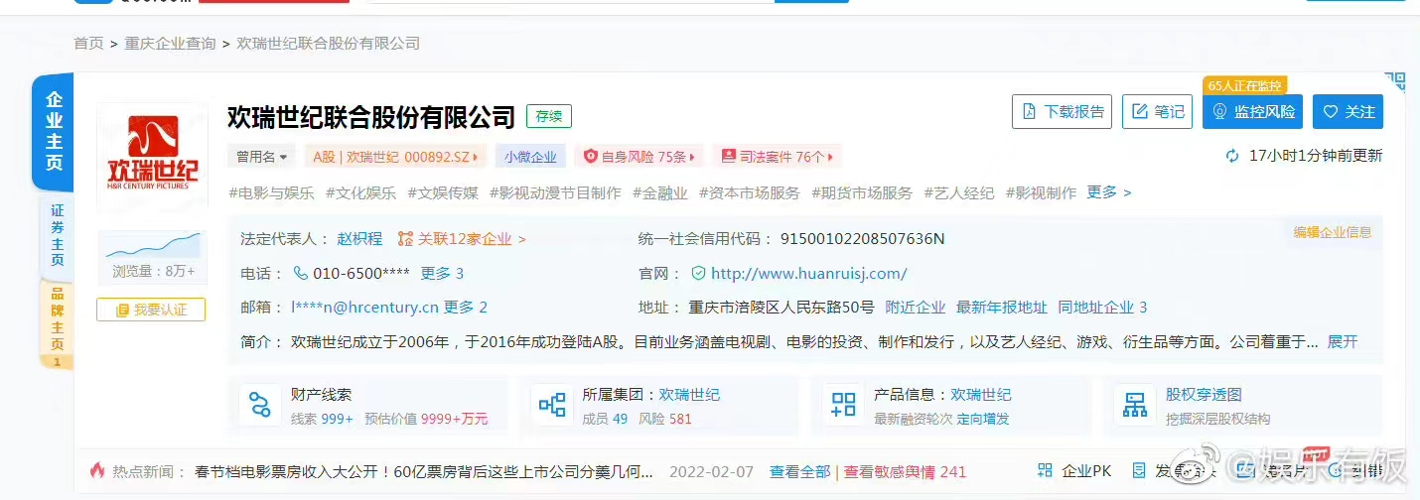Enable 监控风险 risk monitoring

pyautogui.click(x=1252, y=112)
